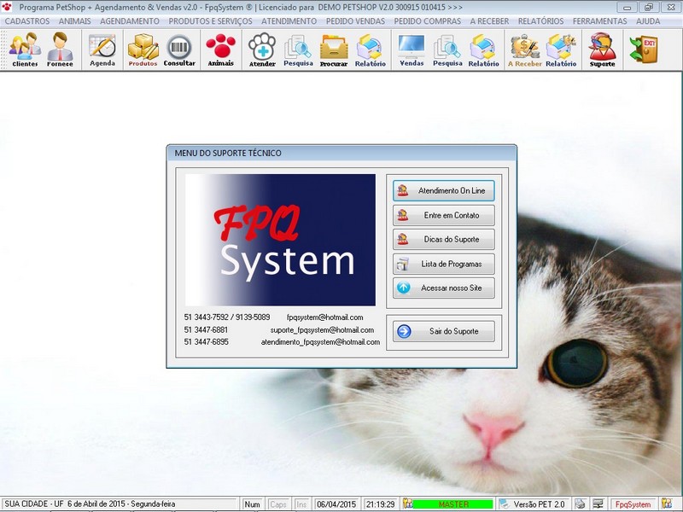Open the Agenda calendar icon
Screen dimensions: 683x512
coord(102,49)
